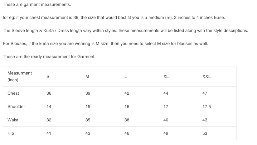The height and width of the screenshot is (145, 257).
Task: Select Hip value 53 under XXL
Action: coord(205,133)
